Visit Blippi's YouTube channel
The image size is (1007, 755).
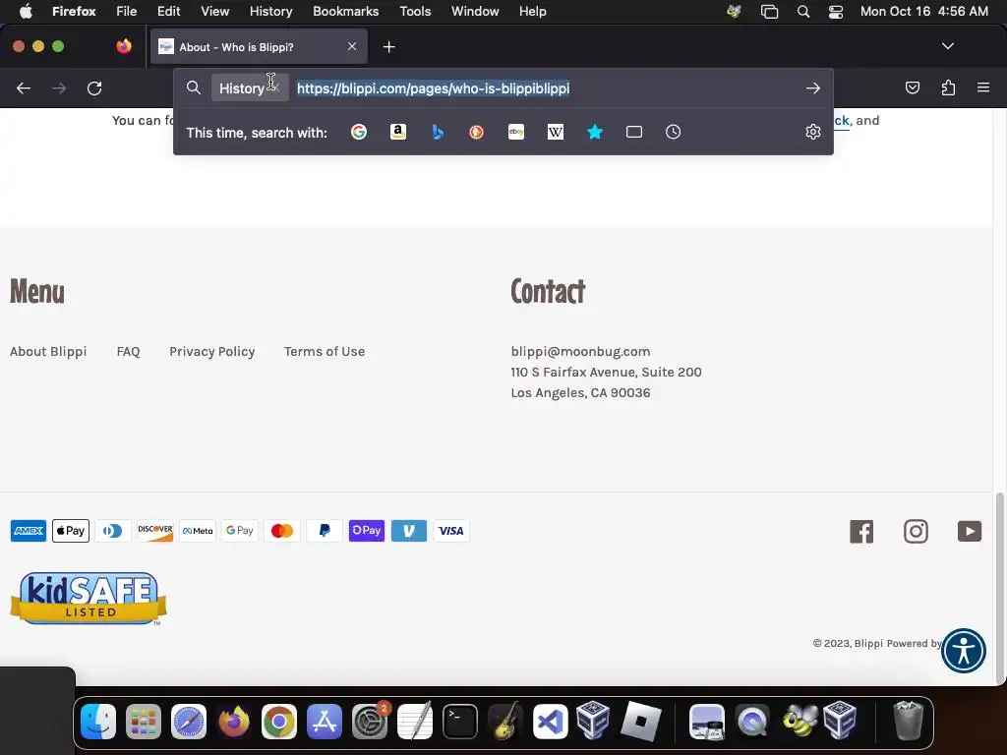click(969, 532)
